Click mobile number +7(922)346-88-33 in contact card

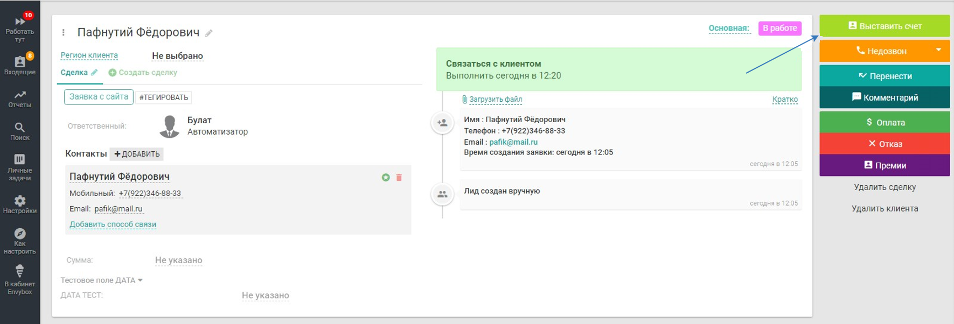click(x=150, y=193)
